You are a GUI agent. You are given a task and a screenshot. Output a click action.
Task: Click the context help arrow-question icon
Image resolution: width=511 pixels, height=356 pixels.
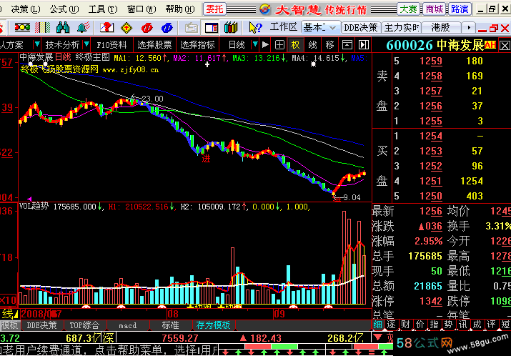(x=255, y=28)
